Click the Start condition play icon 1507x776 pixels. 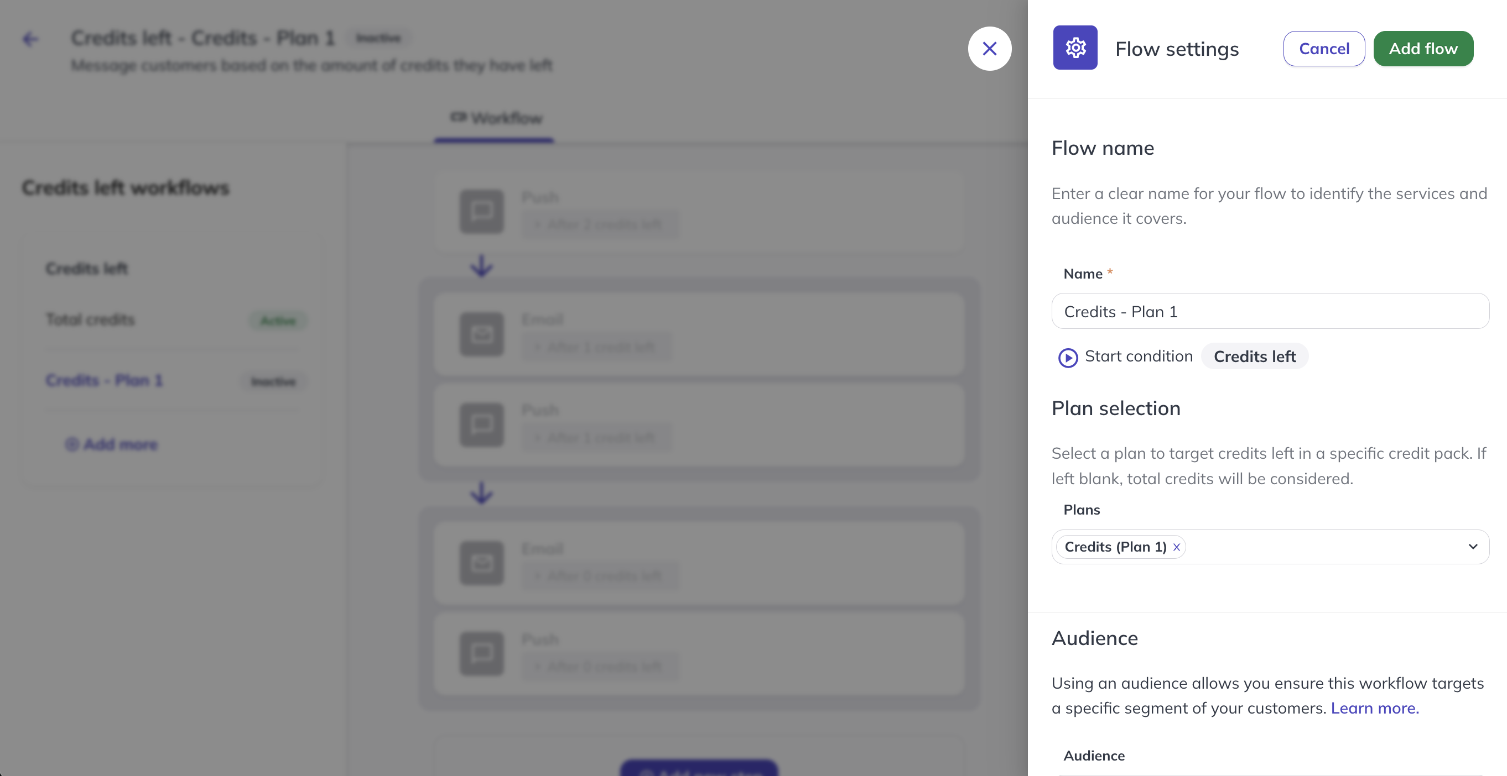tap(1068, 357)
